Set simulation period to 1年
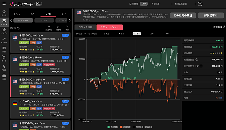 click(x=137, y=34)
